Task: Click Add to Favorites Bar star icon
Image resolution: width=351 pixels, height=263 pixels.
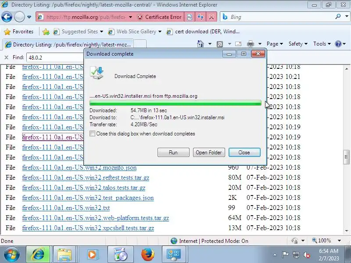Action: pyautogui.click(x=46, y=32)
